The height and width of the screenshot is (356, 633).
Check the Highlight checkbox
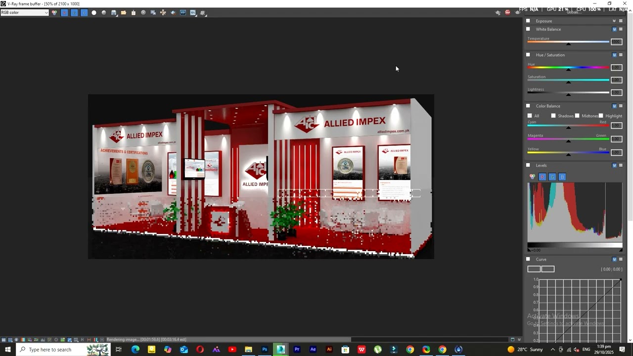pos(601,116)
